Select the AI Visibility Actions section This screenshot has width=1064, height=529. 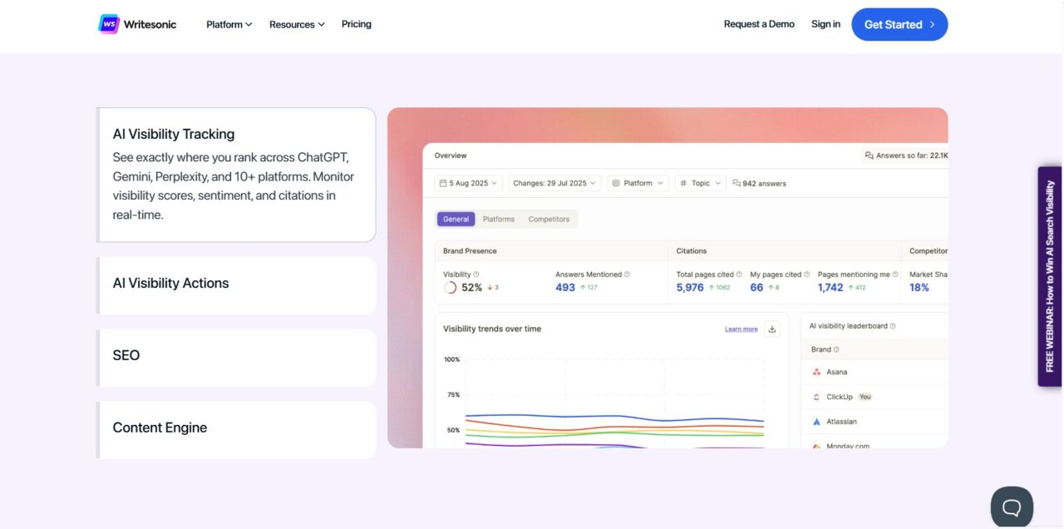click(237, 284)
